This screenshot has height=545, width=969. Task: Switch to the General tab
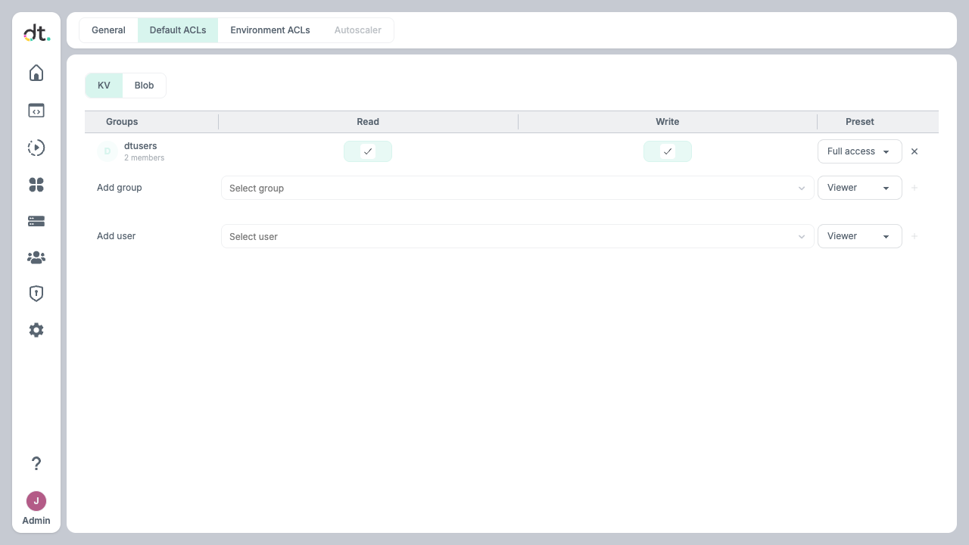pyautogui.click(x=108, y=30)
